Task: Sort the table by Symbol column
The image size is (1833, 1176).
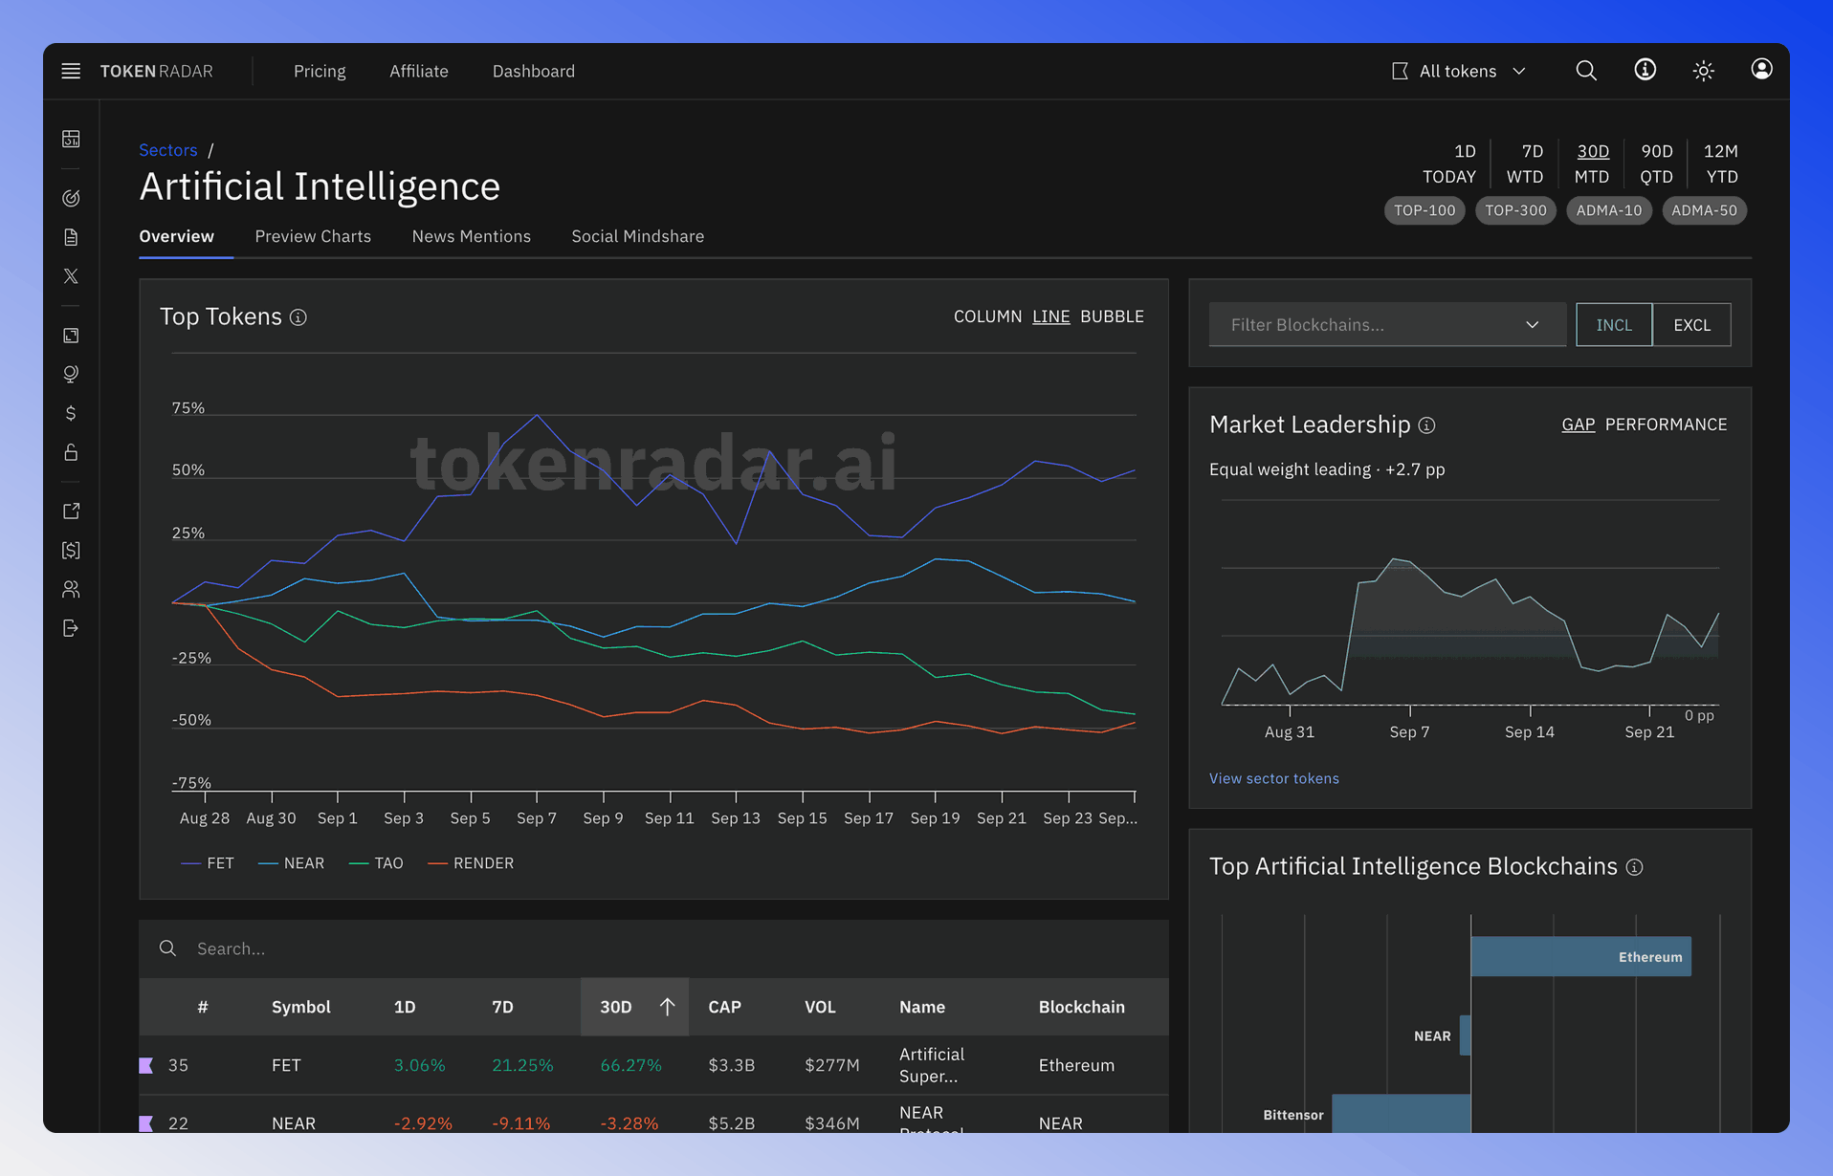Action: 300,1007
